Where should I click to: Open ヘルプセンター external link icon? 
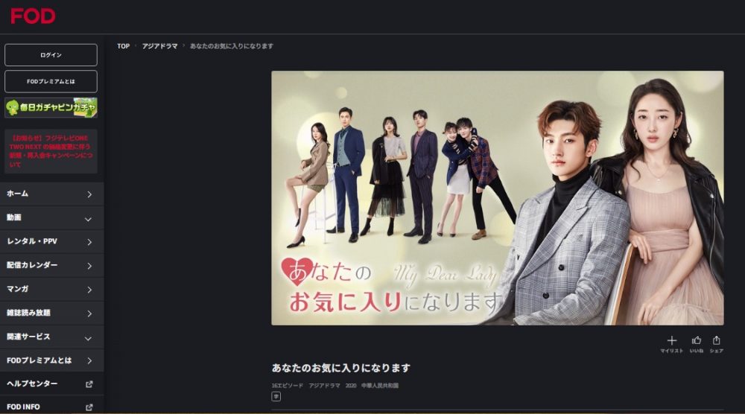(x=89, y=383)
